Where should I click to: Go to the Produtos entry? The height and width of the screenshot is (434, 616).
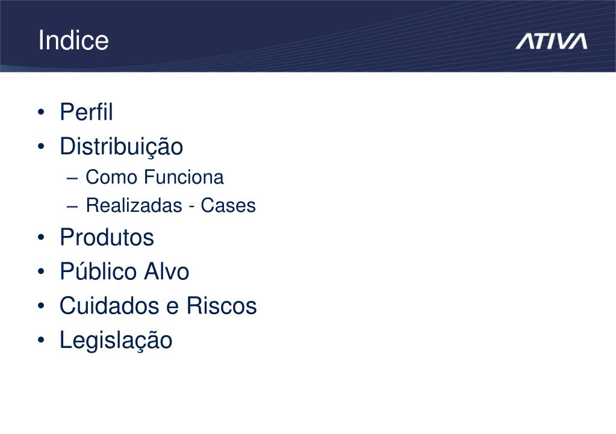[x=107, y=237]
